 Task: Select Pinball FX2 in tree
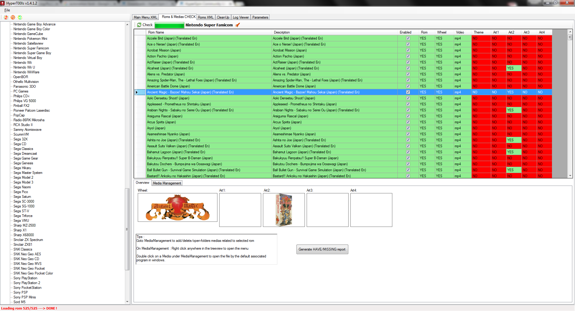click(x=21, y=106)
